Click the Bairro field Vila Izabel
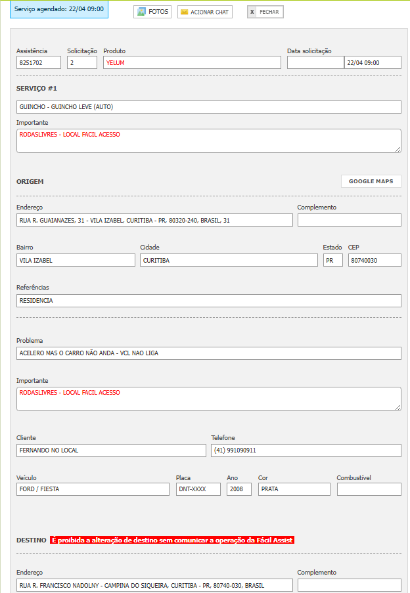The image size is (410, 593). (x=76, y=260)
